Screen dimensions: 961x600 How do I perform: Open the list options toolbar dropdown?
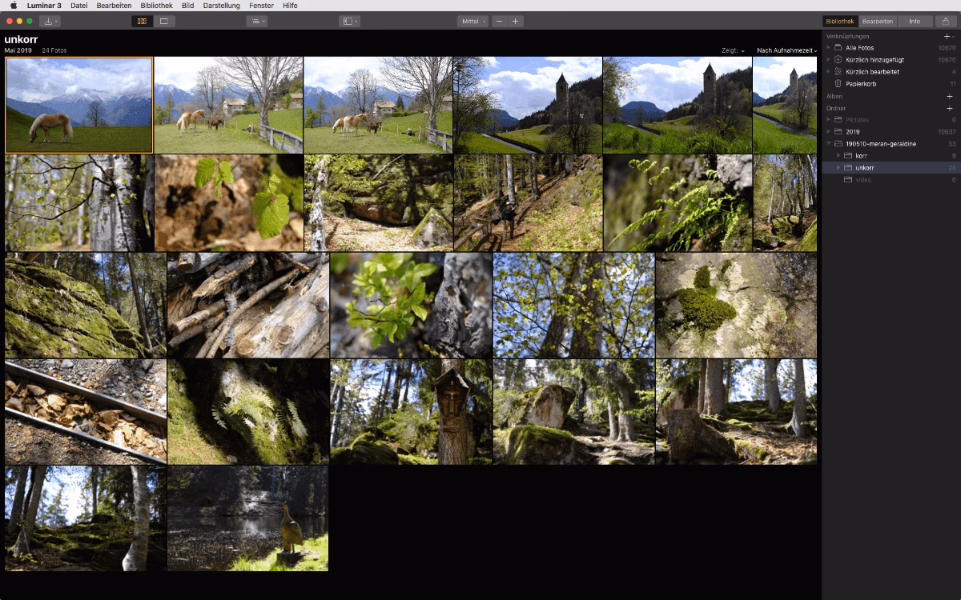(257, 21)
